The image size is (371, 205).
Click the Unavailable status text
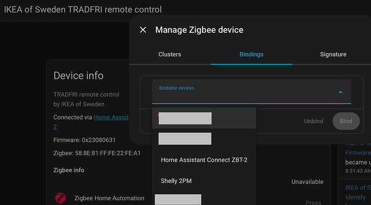pos(308,181)
